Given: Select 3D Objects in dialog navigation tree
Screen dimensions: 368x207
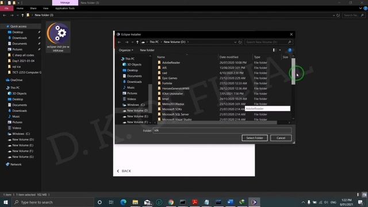Looking at the screenshot, I should point(134,64).
